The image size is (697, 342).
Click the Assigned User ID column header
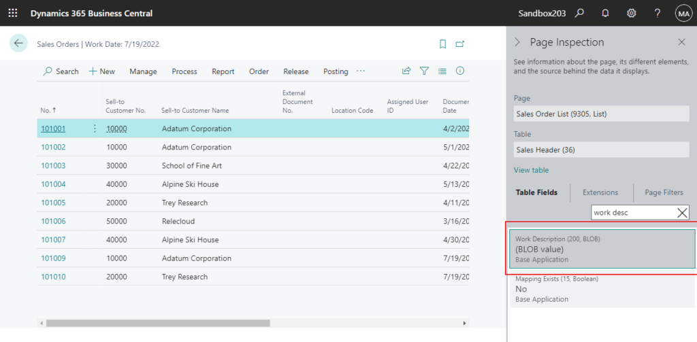[x=408, y=106]
